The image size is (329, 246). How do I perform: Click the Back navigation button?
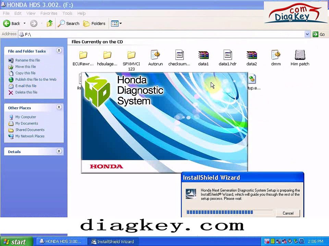pyautogui.click(x=12, y=24)
